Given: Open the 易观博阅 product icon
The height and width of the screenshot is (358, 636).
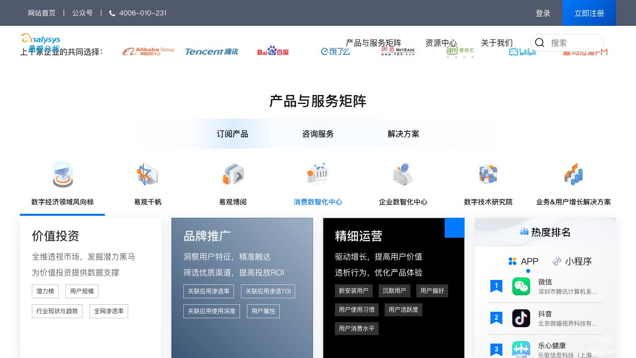Looking at the screenshot, I should coord(233,175).
